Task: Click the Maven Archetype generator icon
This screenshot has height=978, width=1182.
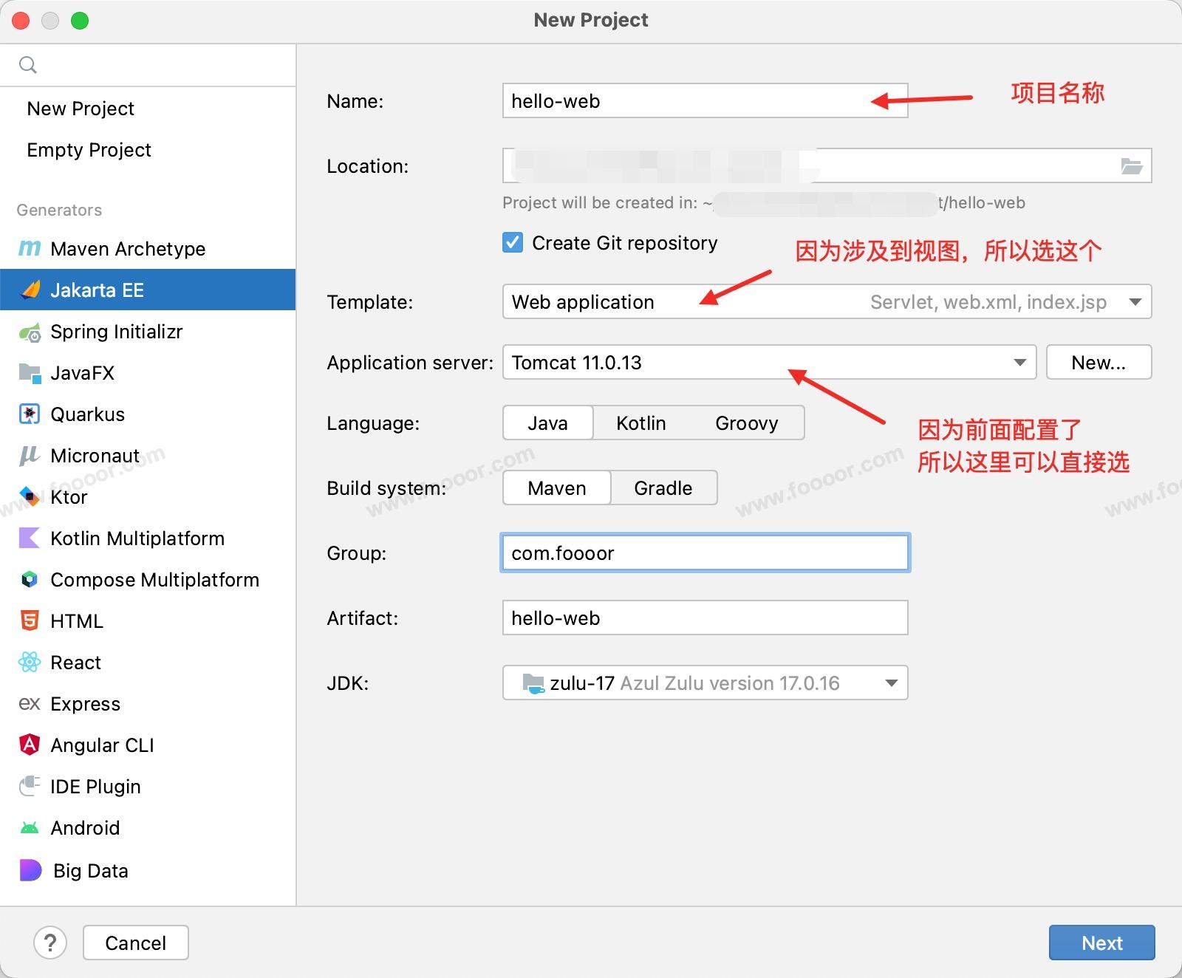Action: click(30, 249)
